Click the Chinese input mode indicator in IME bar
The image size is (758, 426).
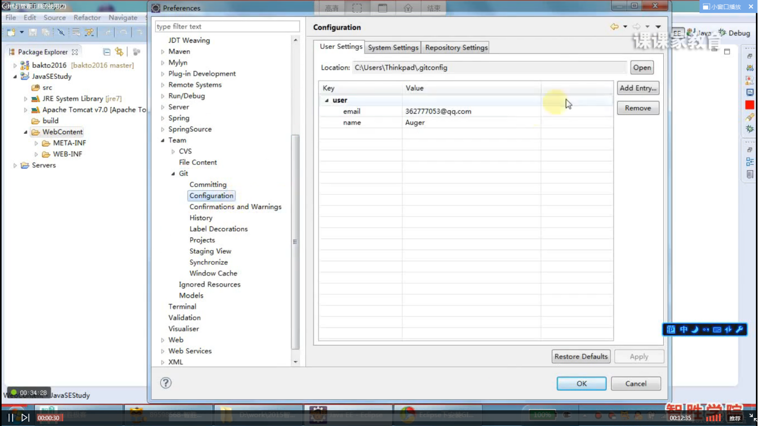pyautogui.click(x=684, y=330)
